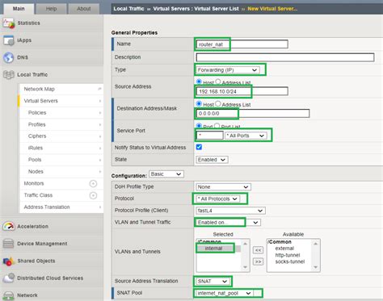Click the plus icon next to Traffic Class
Viewport: 383px width, 301px height.
pos(93,195)
